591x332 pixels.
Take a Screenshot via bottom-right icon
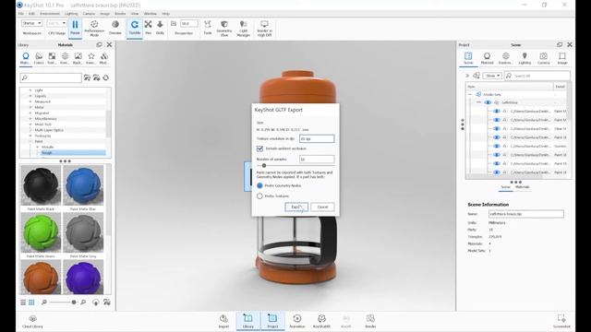click(561, 321)
